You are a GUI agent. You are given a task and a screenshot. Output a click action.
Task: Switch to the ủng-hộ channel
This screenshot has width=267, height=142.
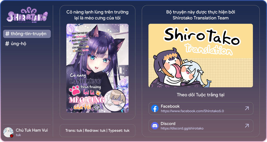pos(16,44)
